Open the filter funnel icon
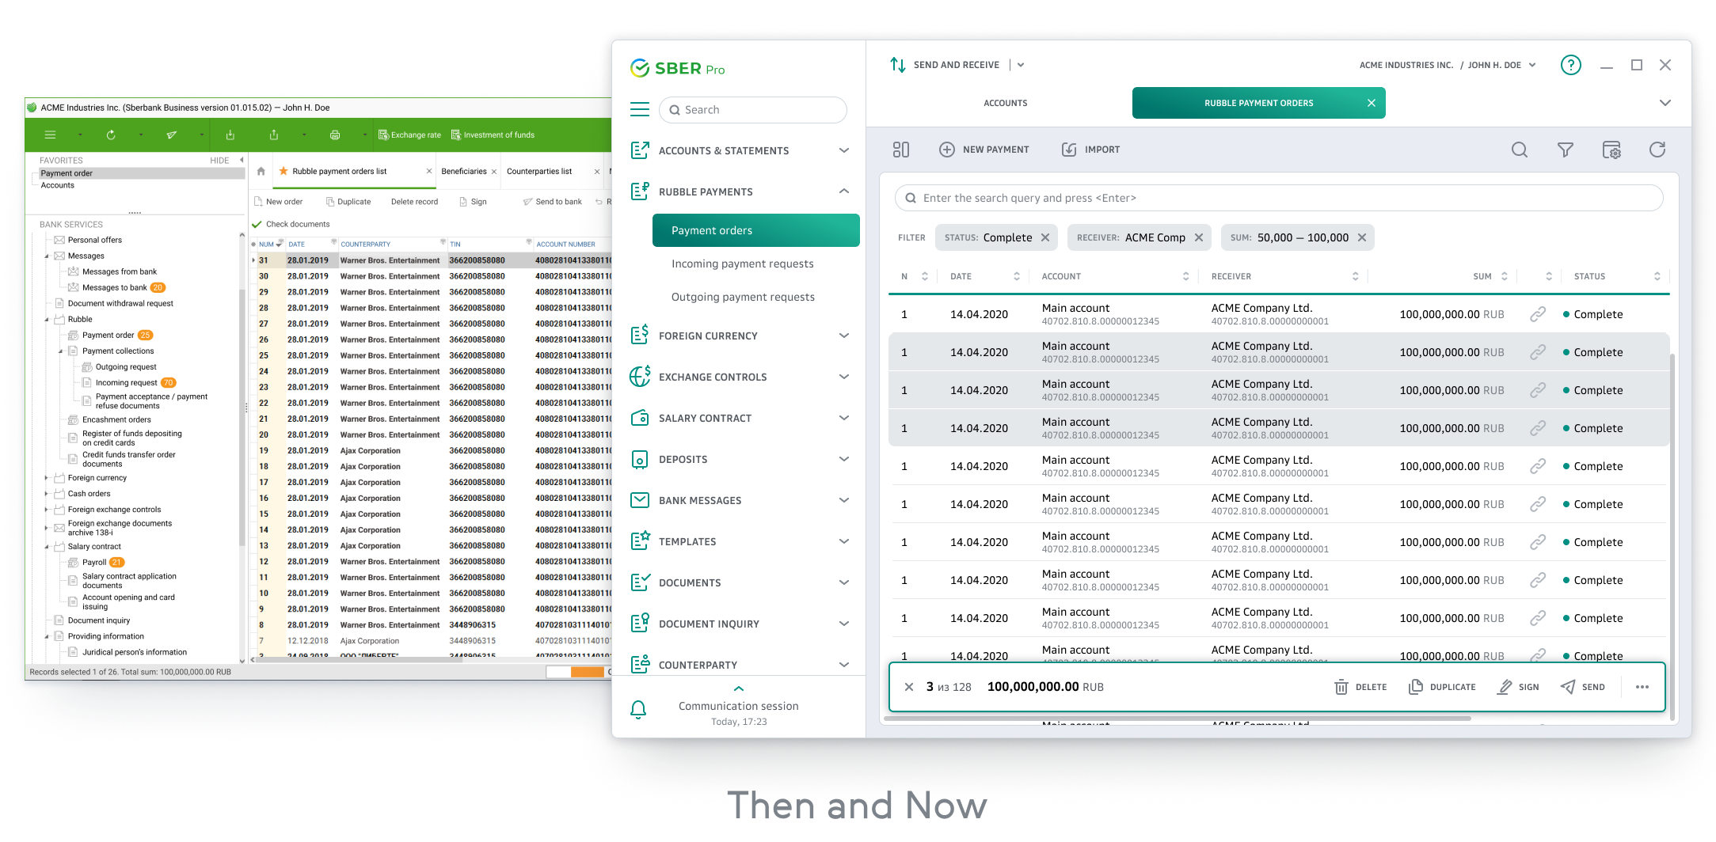 [1565, 150]
